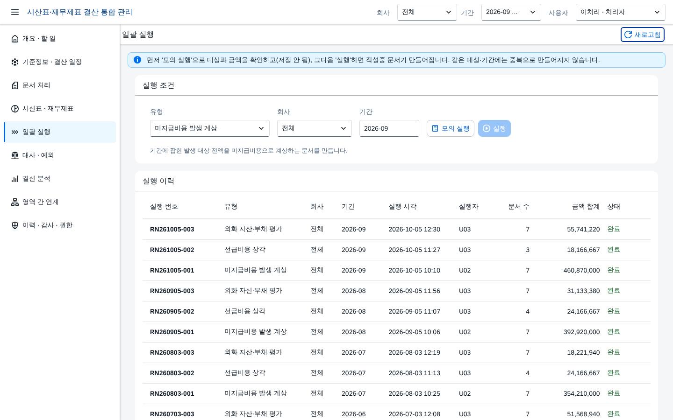Open 문서 처리 menu item

click(60, 85)
